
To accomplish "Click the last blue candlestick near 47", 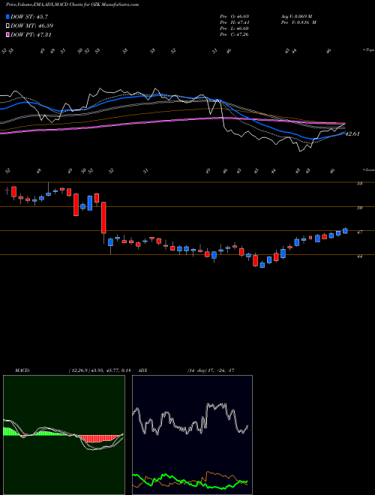I will point(345,231).
